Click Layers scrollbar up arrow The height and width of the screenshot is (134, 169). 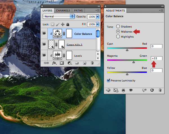tap(98, 54)
